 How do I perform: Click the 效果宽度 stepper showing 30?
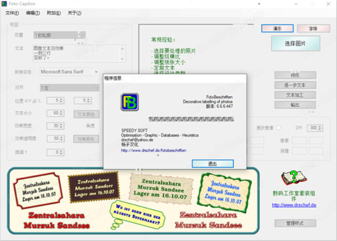55,126
